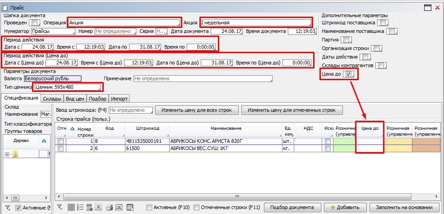
Task: Click 'Изменить цену для всех строк' button
Action: pyautogui.click(x=196, y=110)
